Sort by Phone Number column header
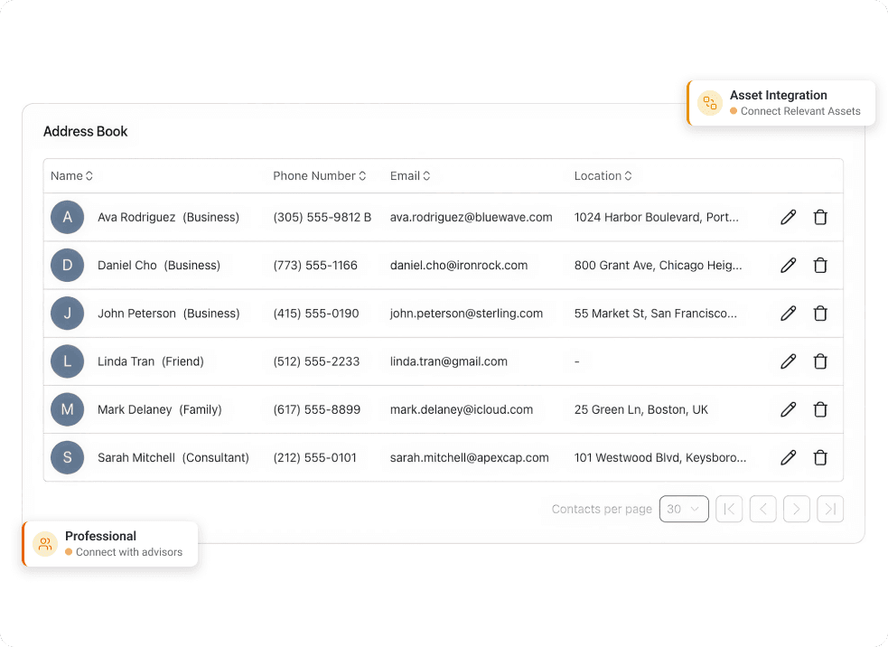Screen dimensions: 888x647 pos(319,176)
